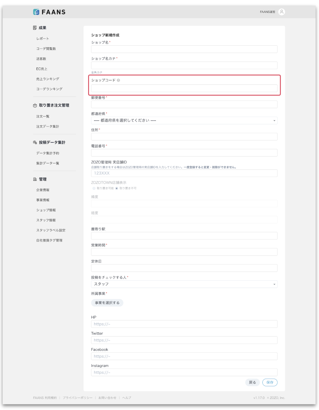Click the help icon beside ショップコード

pos(118,80)
